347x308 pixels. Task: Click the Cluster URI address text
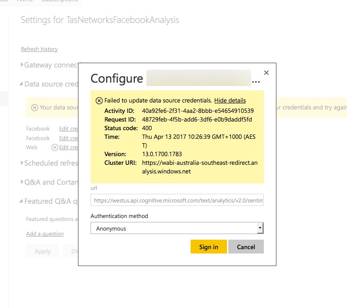200,167
